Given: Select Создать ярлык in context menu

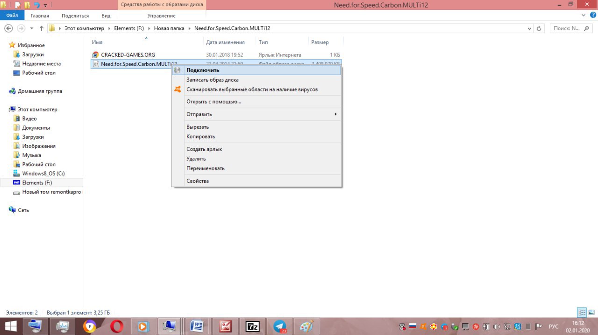Looking at the screenshot, I should [256, 149].
